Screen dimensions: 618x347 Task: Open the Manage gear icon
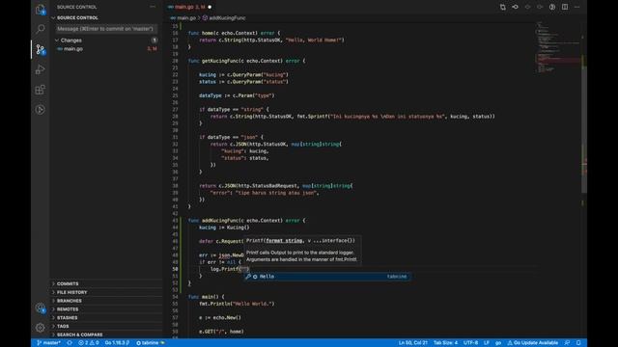[x=41, y=327]
